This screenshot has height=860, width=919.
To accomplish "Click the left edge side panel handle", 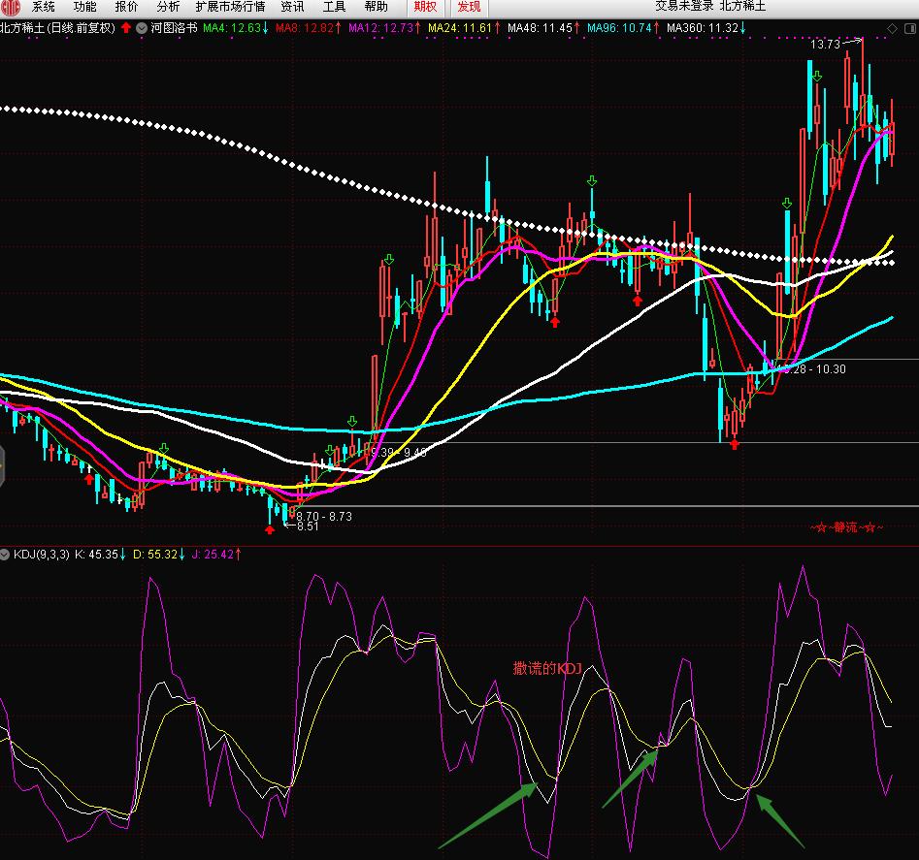I will click(3, 465).
